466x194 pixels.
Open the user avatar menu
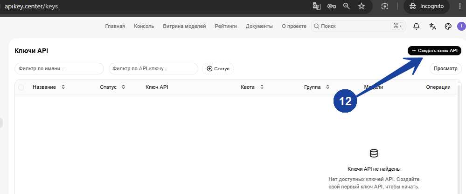pos(461,27)
